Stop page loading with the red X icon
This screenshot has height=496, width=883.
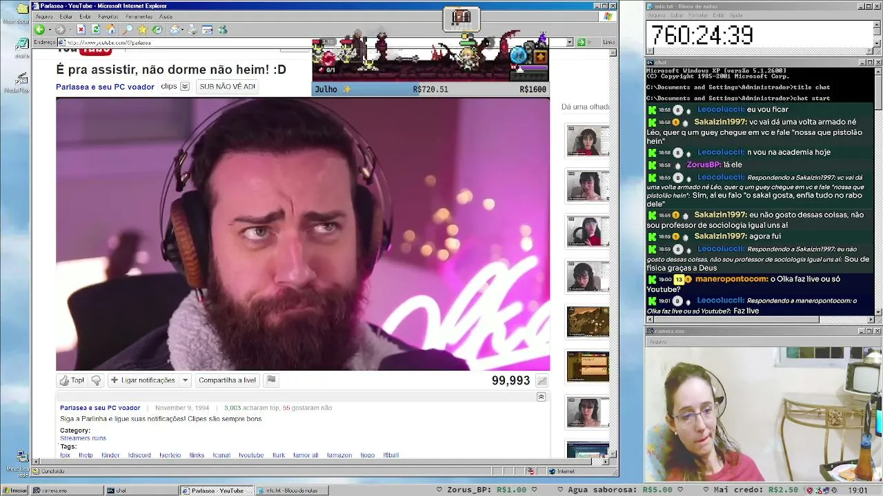pyautogui.click(x=81, y=30)
